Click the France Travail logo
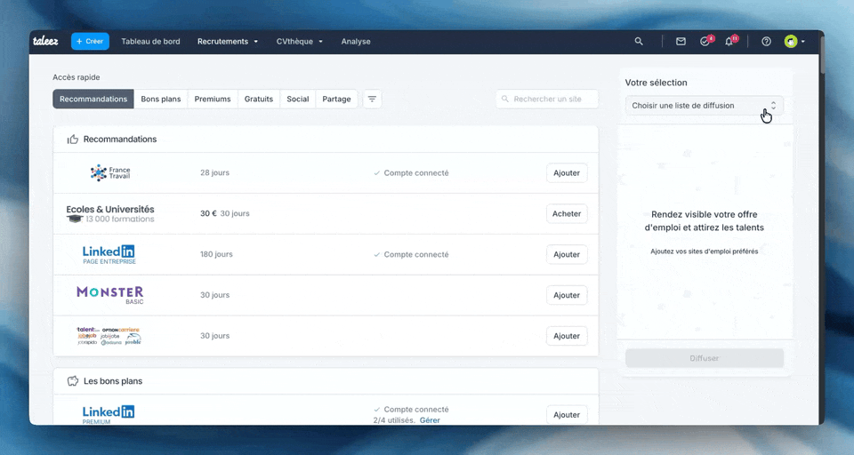Image resolution: width=854 pixels, height=455 pixels. pyautogui.click(x=110, y=173)
